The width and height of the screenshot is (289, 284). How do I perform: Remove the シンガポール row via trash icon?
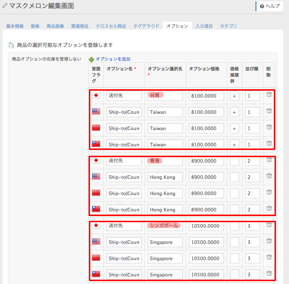269,225
